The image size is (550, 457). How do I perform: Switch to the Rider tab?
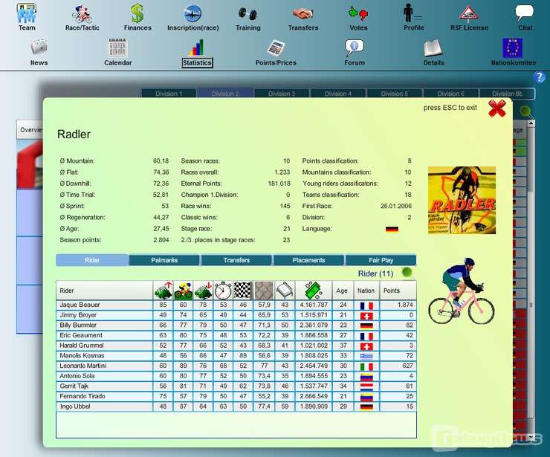point(92,260)
